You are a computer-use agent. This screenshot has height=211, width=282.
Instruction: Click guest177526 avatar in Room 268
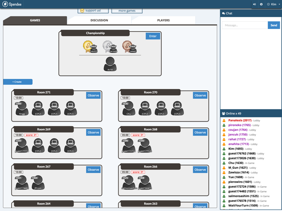tap(145, 145)
